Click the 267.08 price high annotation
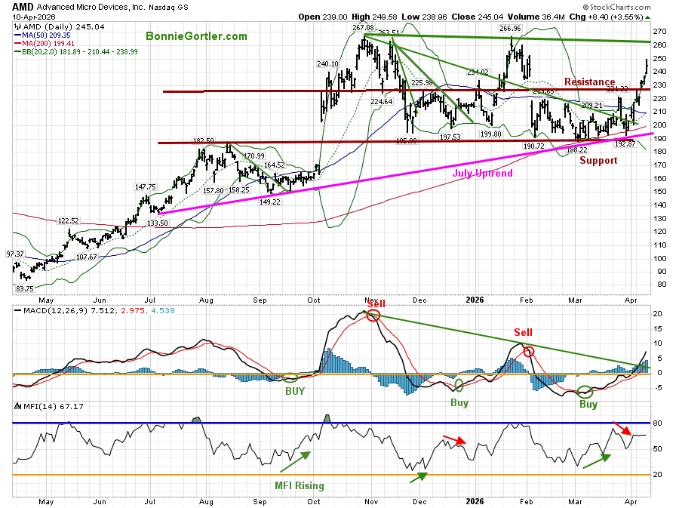Viewport: 679px width, 508px height. 363,28
